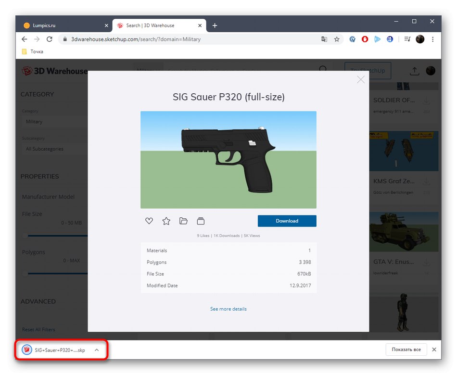Open the Chrome three-dot menu
Screen dimensions: 457x375
tap(433, 39)
